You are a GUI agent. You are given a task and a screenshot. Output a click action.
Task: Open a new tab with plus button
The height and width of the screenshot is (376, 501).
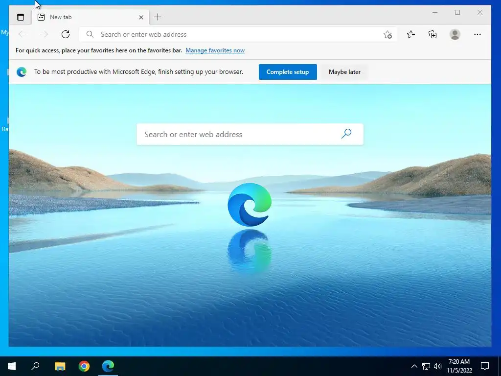tap(158, 17)
